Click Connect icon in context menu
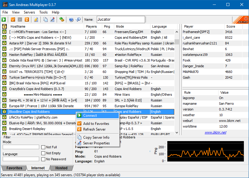The width and height of the screenshot is (249, 178). pos(79,115)
